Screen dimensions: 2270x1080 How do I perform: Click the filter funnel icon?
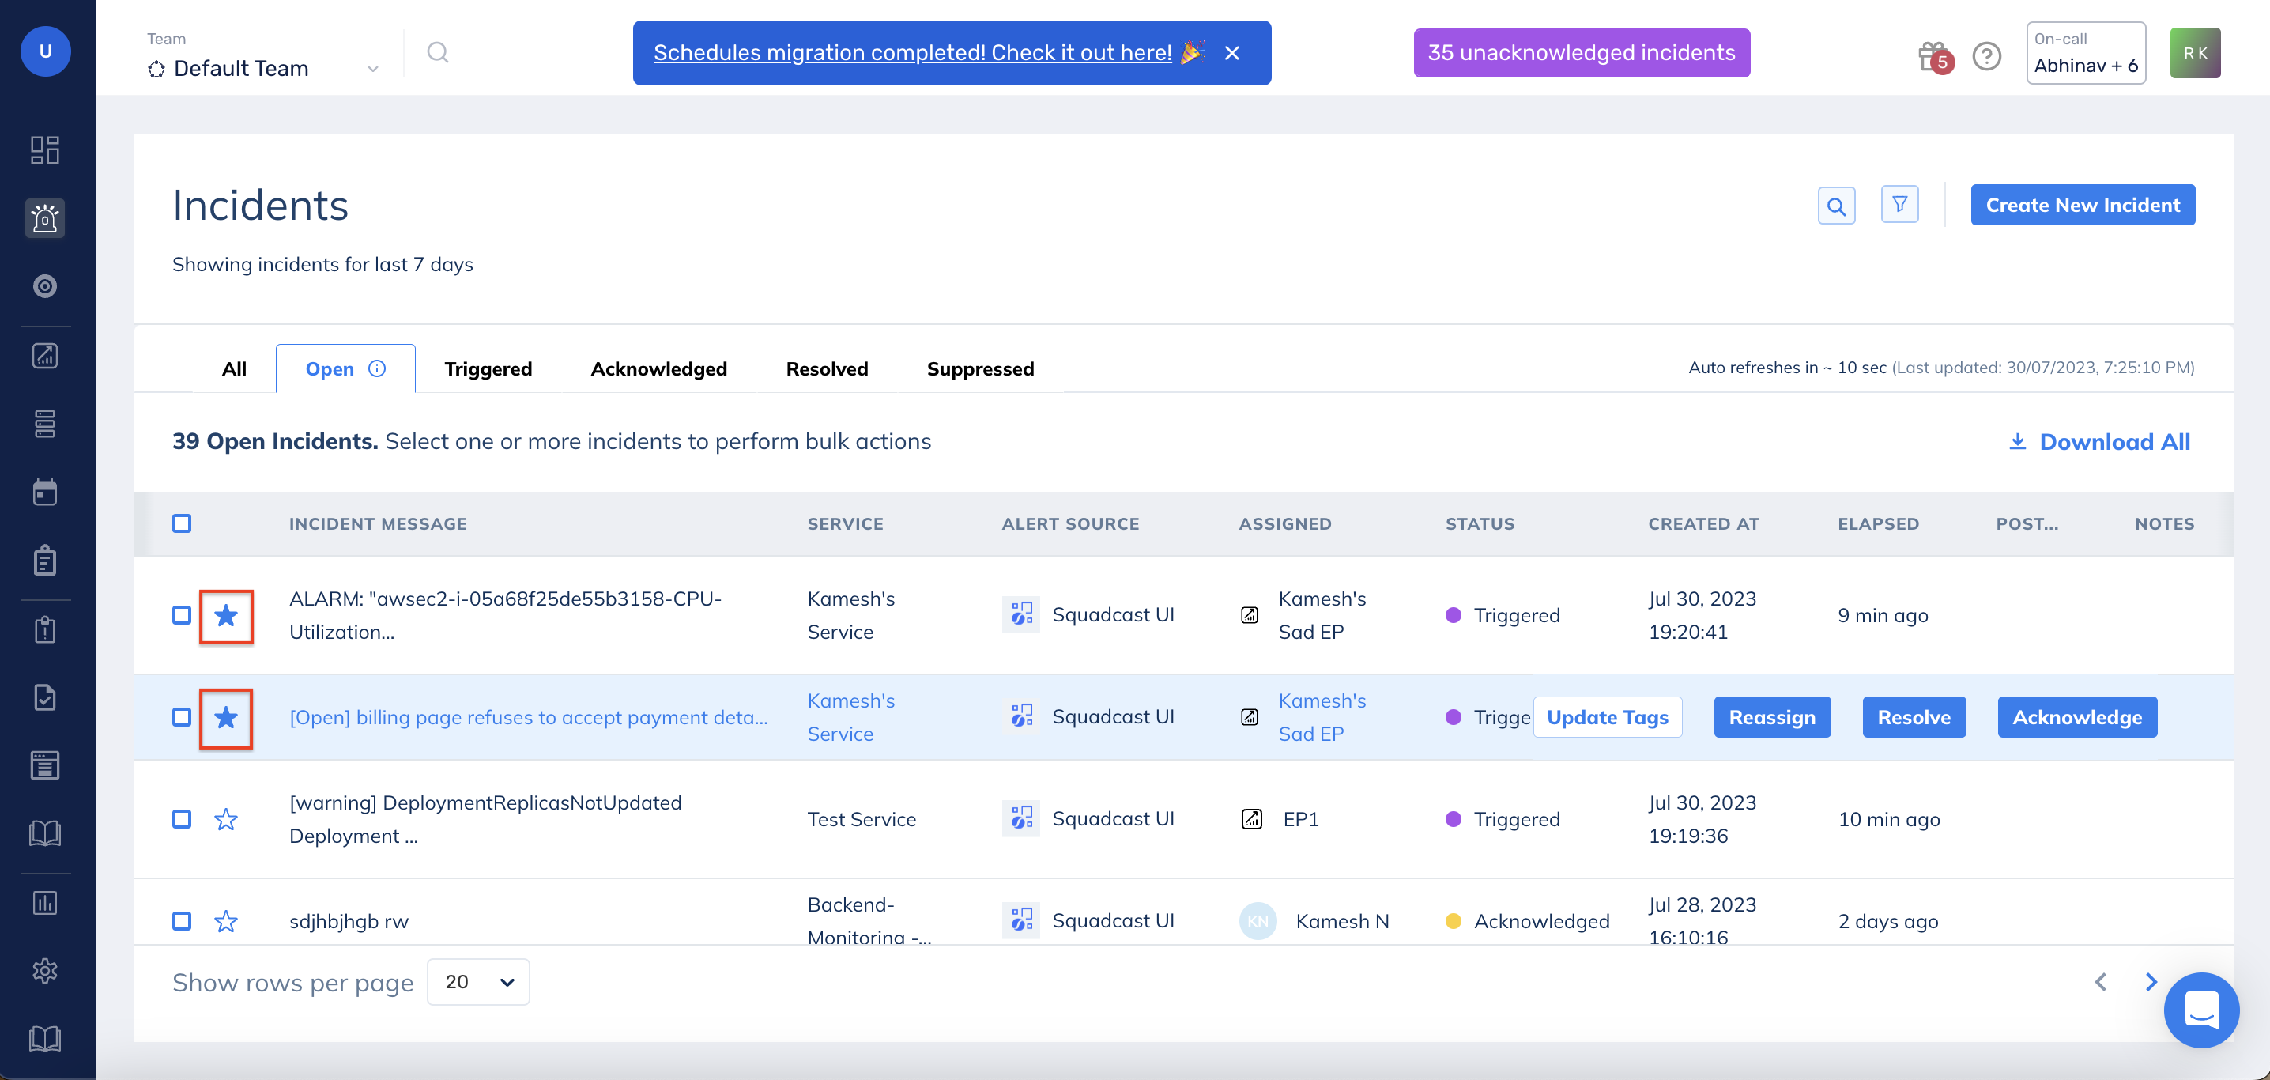[x=1899, y=206]
